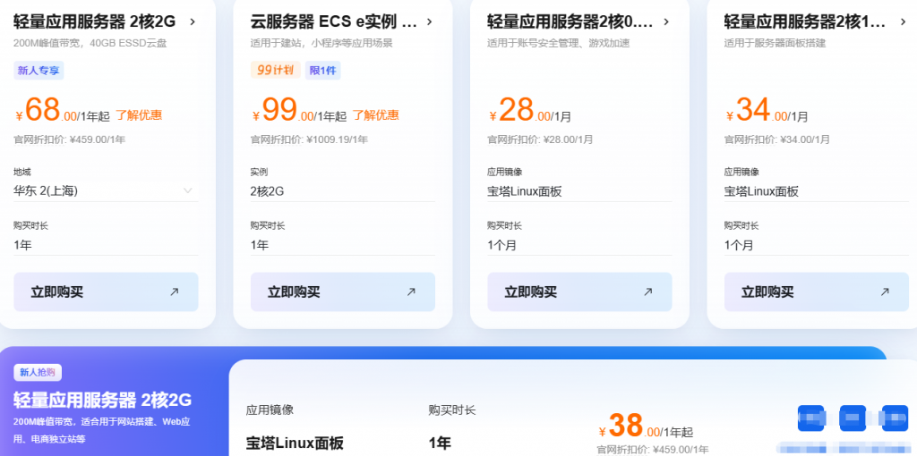
Task: Select the 新人专享 tag
Action: (39, 71)
